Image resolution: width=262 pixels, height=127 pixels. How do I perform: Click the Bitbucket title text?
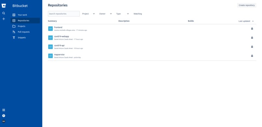tap(20, 6)
